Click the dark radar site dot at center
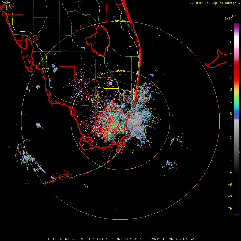The width and height of the screenshot is (241, 241). pos(120,120)
